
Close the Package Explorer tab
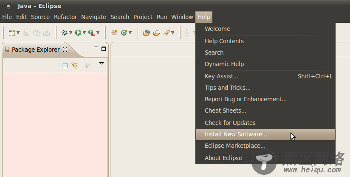coord(65,50)
